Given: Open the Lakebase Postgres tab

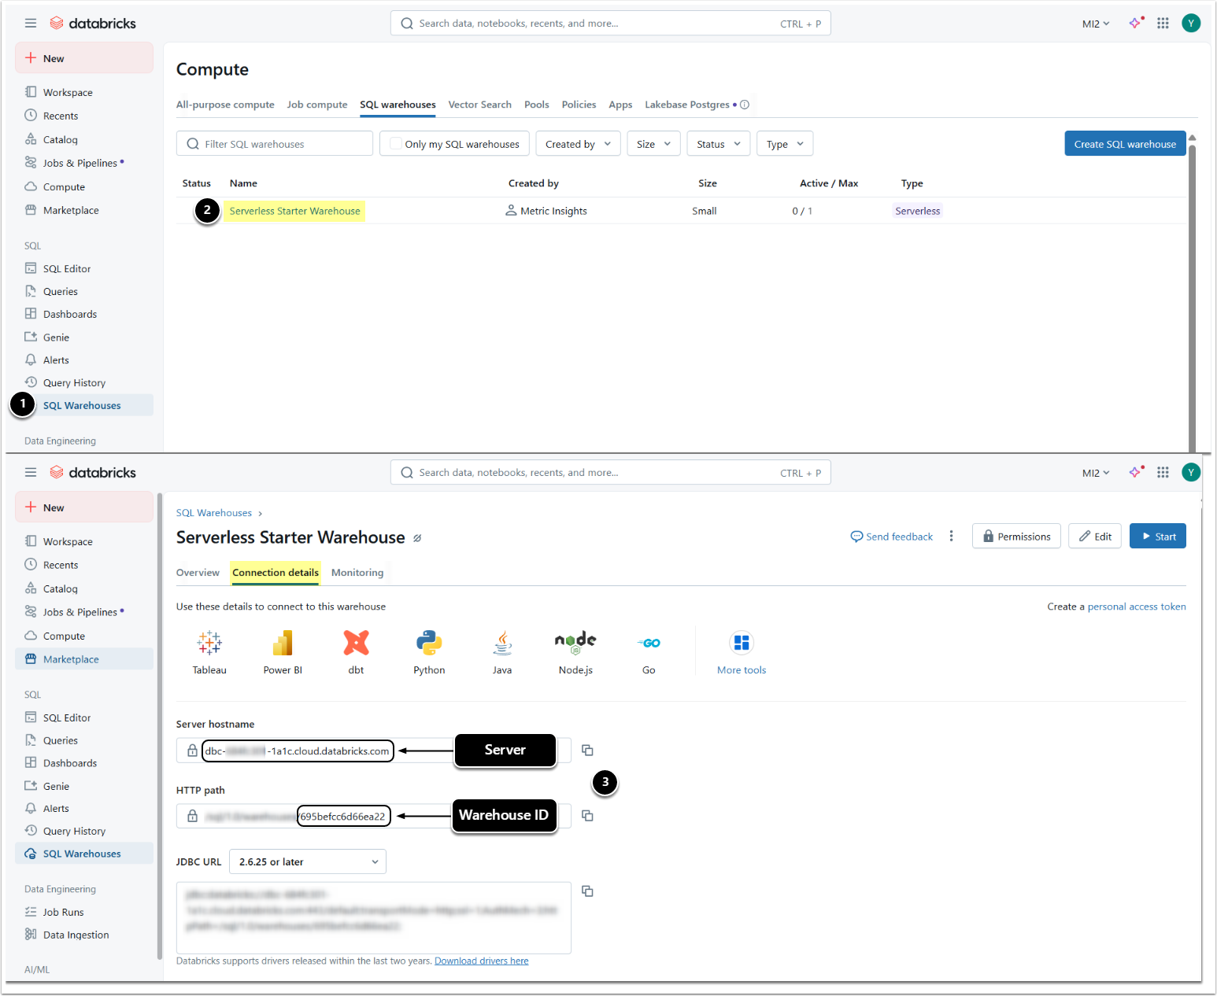Looking at the screenshot, I should (687, 105).
